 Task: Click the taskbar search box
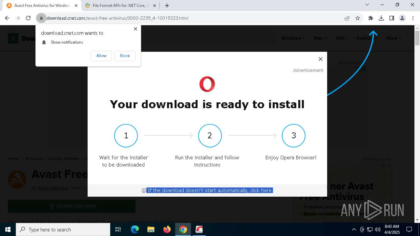click(63, 229)
